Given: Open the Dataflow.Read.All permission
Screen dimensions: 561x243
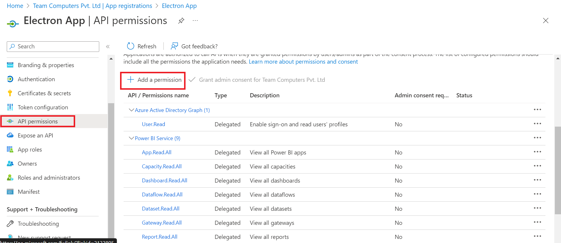Looking at the screenshot, I should (x=162, y=194).
